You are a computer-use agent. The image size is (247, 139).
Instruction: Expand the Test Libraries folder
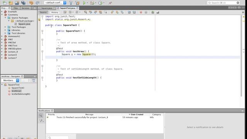pos(5,33)
